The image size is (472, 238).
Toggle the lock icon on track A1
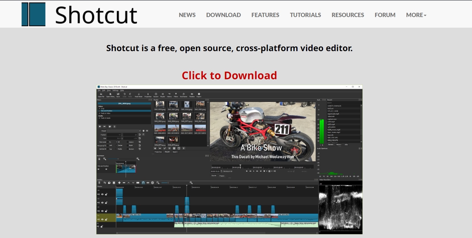point(102,226)
